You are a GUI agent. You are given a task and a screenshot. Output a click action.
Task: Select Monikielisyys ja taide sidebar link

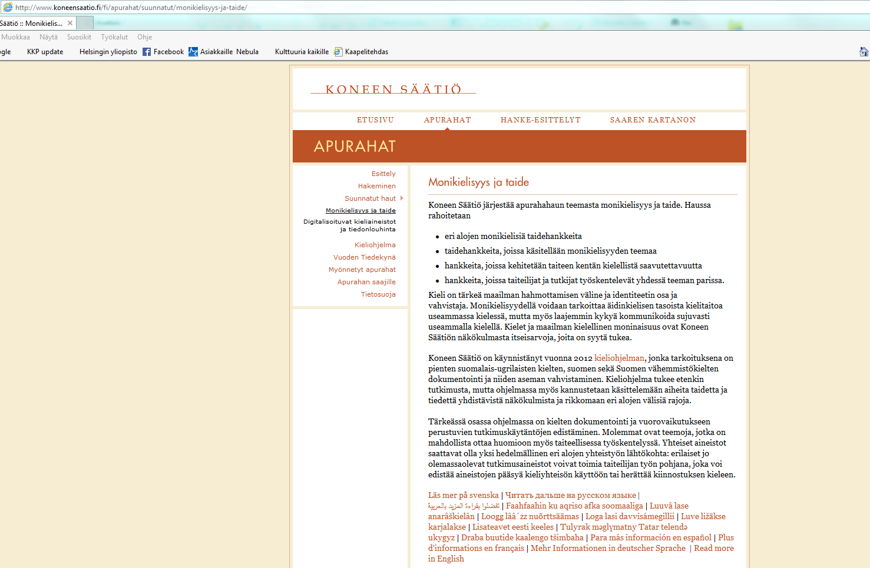(360, 211)
